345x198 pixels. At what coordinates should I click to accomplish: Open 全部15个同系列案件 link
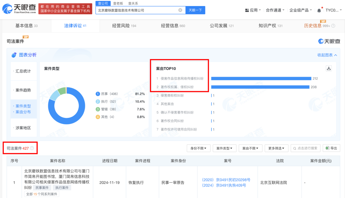pyautogui.click(x=42, y=194)
